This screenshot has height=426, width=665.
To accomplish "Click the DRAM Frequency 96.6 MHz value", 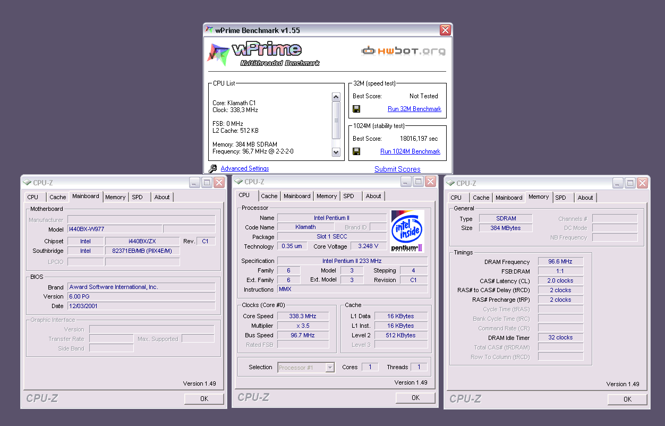I will pos(560,262).
